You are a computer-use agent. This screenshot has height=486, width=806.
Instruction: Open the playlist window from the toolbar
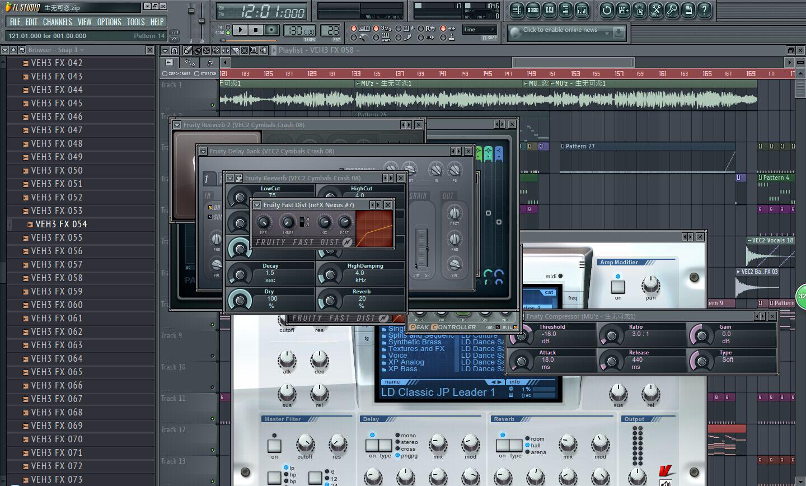coord(517,10)
